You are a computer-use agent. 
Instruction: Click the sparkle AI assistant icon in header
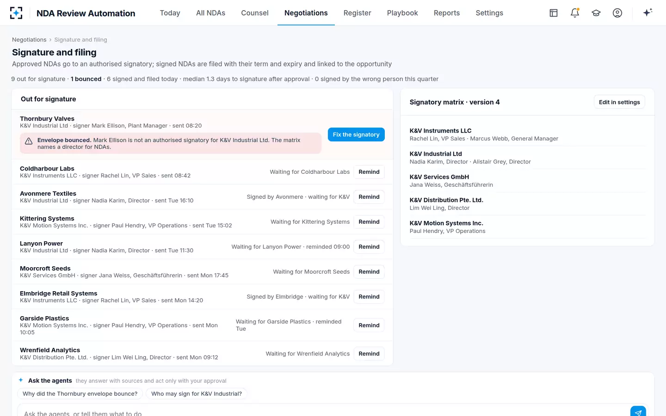[x=647, y=12]
